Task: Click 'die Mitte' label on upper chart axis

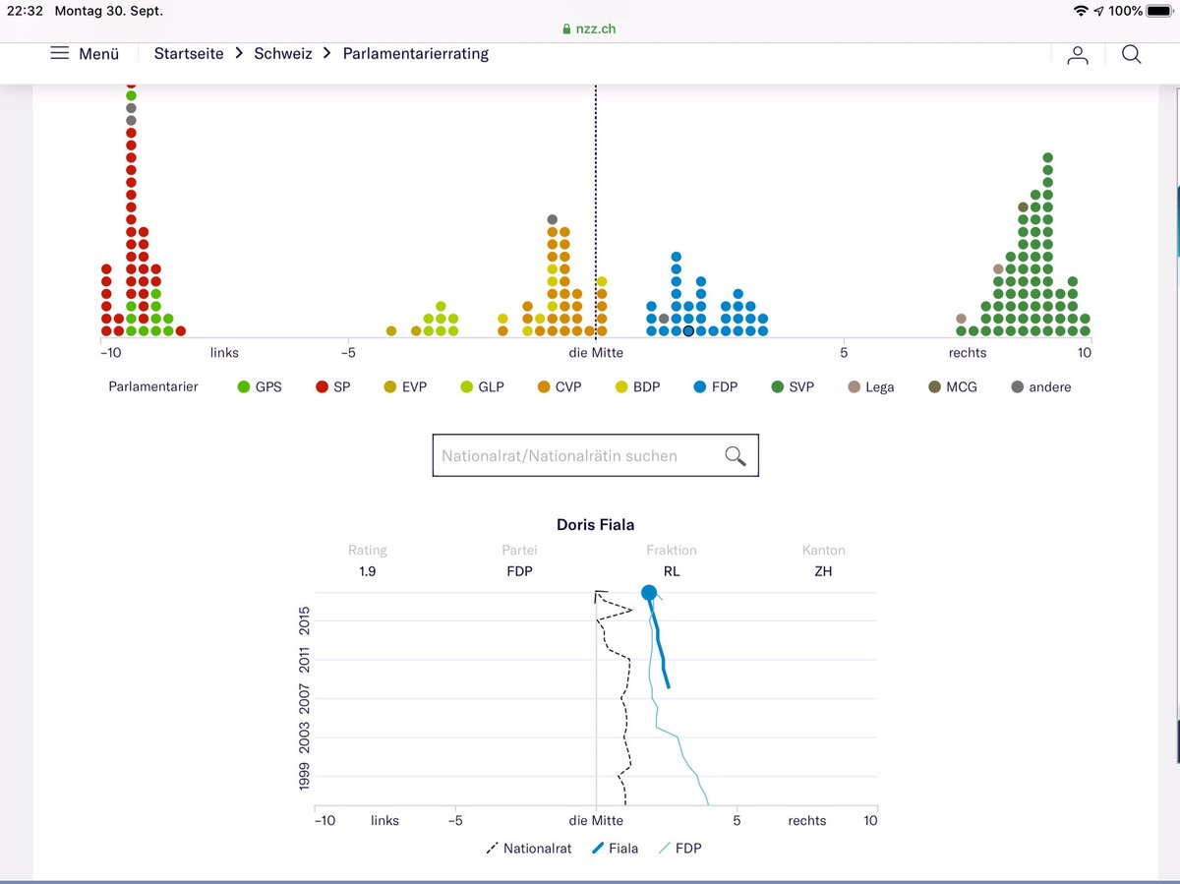Action: [596, 352]
